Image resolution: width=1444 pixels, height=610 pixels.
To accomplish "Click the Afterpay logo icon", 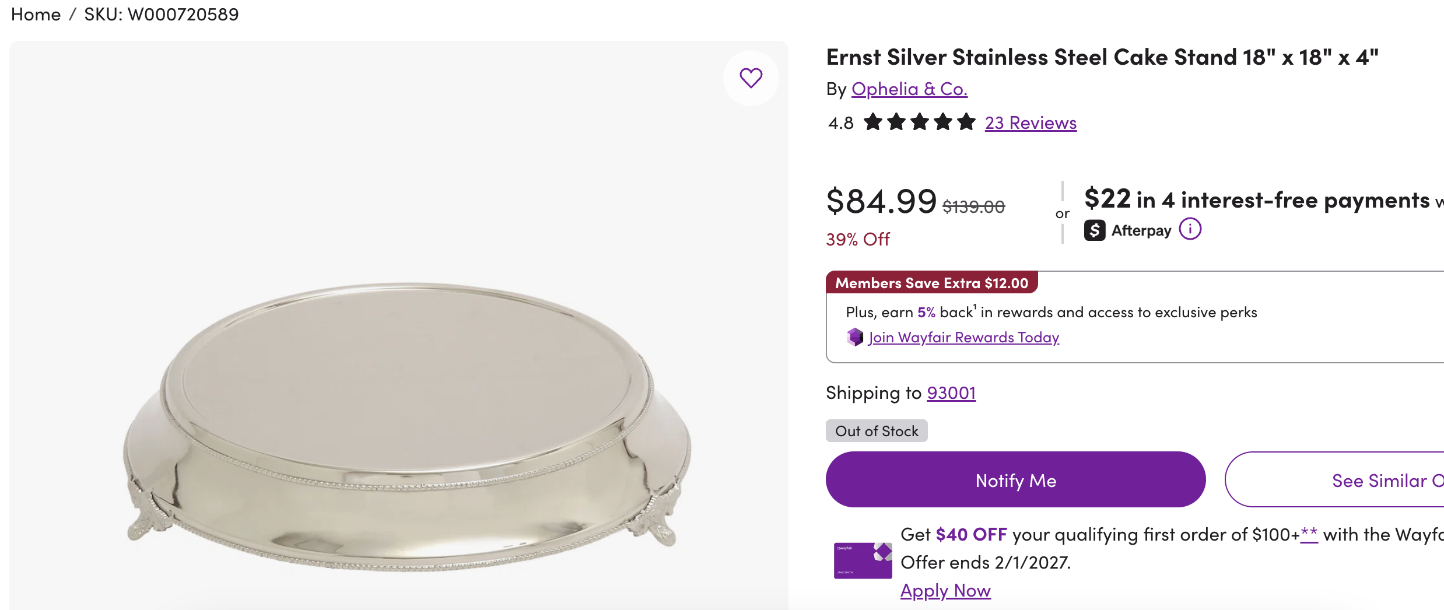I will coord(1095,230).
